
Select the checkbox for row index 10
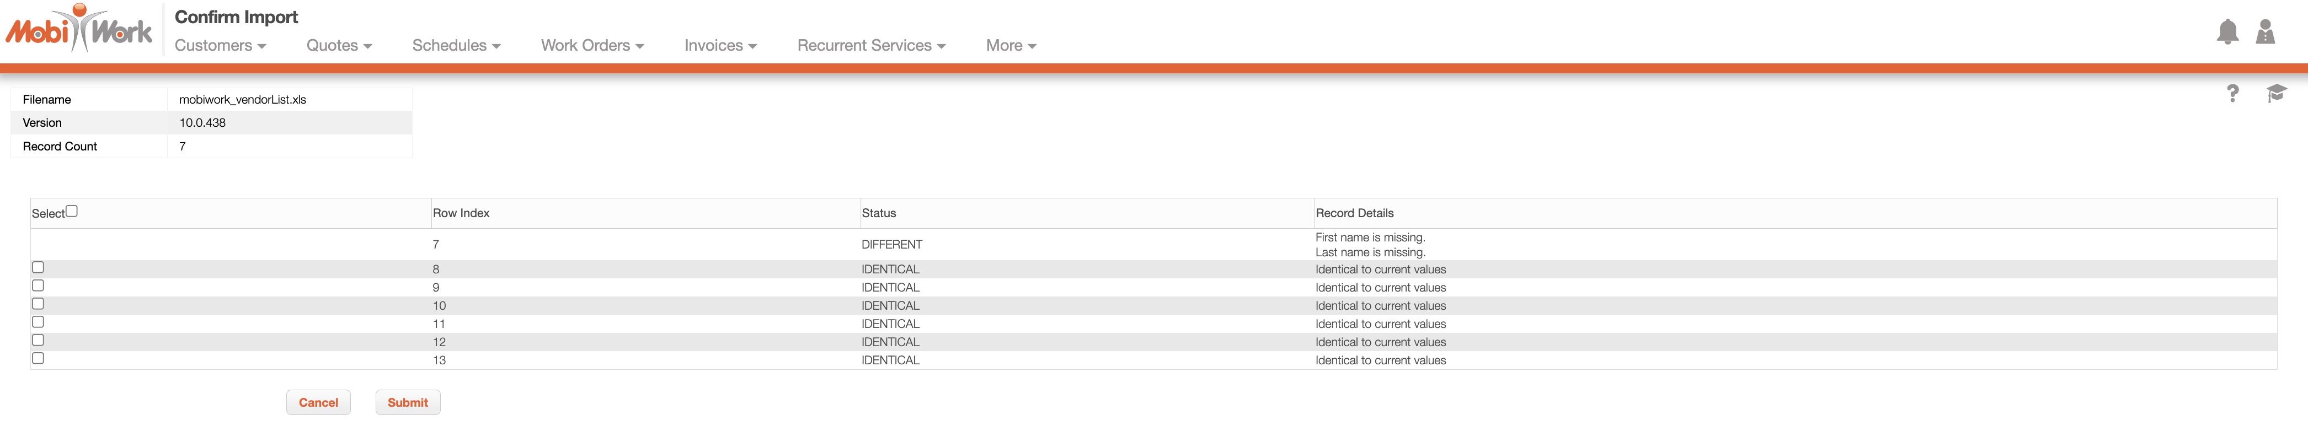(x=38, y=304)
